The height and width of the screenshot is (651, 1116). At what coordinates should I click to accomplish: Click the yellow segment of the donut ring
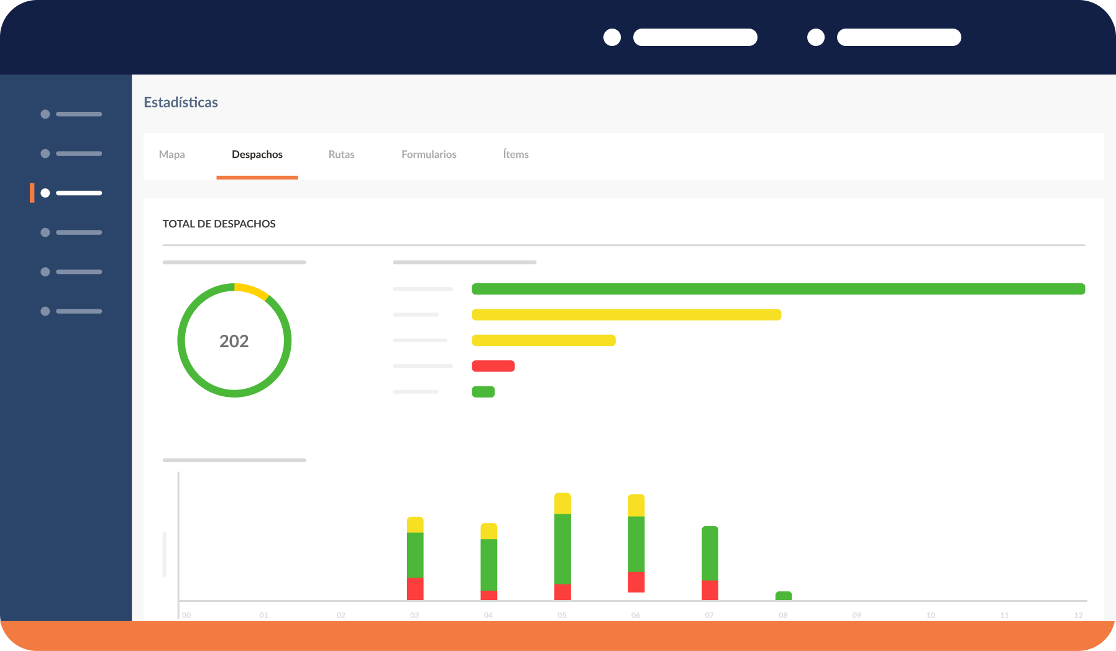pos(252,290)
